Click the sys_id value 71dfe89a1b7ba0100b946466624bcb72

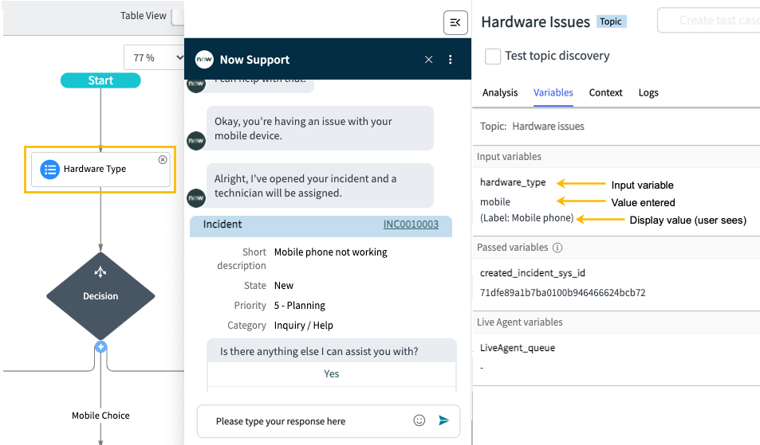[563, 293]
